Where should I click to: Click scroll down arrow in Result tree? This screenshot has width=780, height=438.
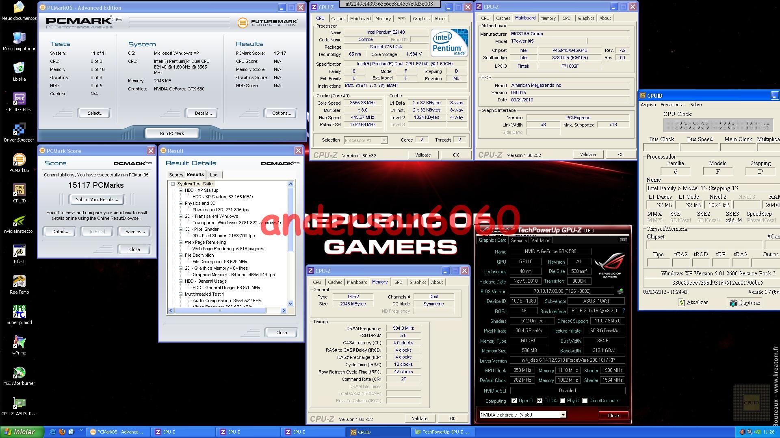290,303
